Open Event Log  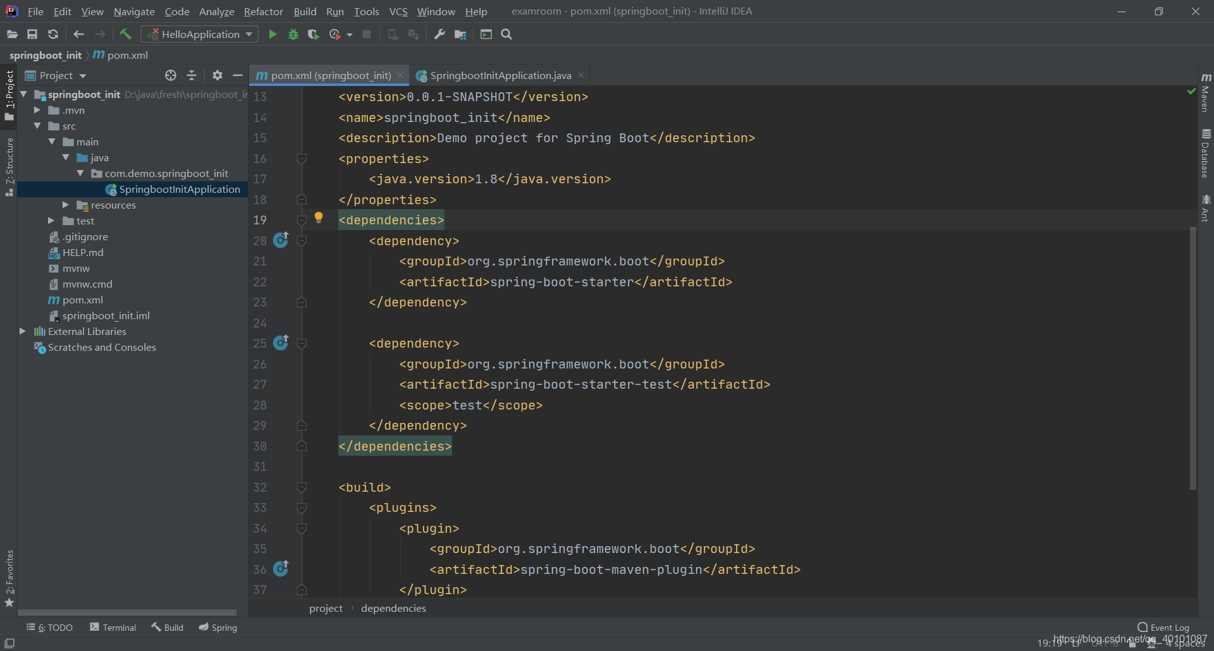(1163, 627)
